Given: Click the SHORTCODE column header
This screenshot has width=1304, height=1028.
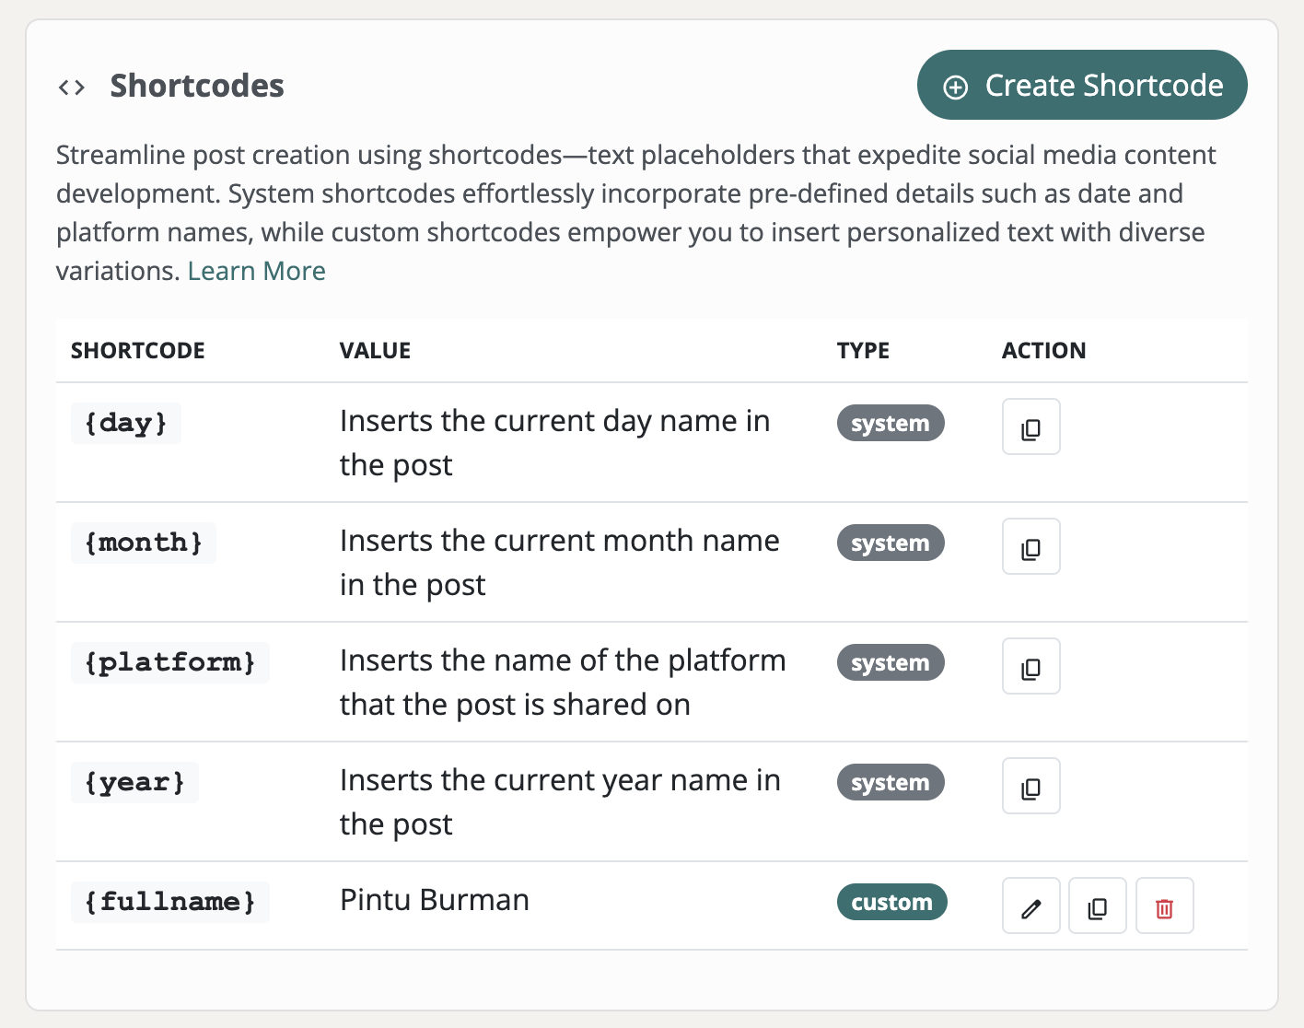Looking at the screenshot, I should click(138, 351).
